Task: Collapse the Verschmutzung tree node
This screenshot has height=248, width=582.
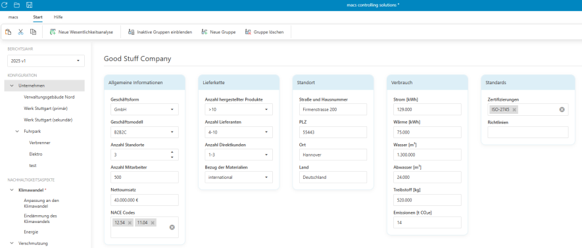Action: tap(12, 243)
